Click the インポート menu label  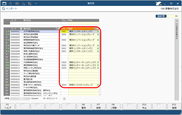[11, 9]
